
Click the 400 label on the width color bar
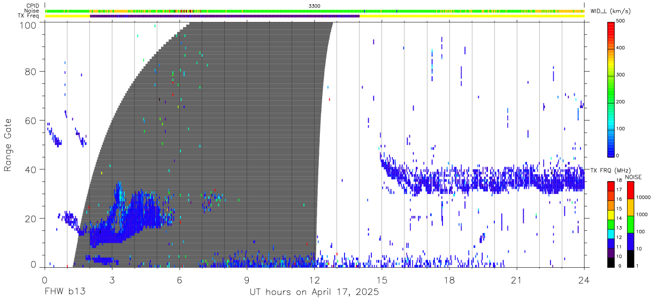point(620,48)
